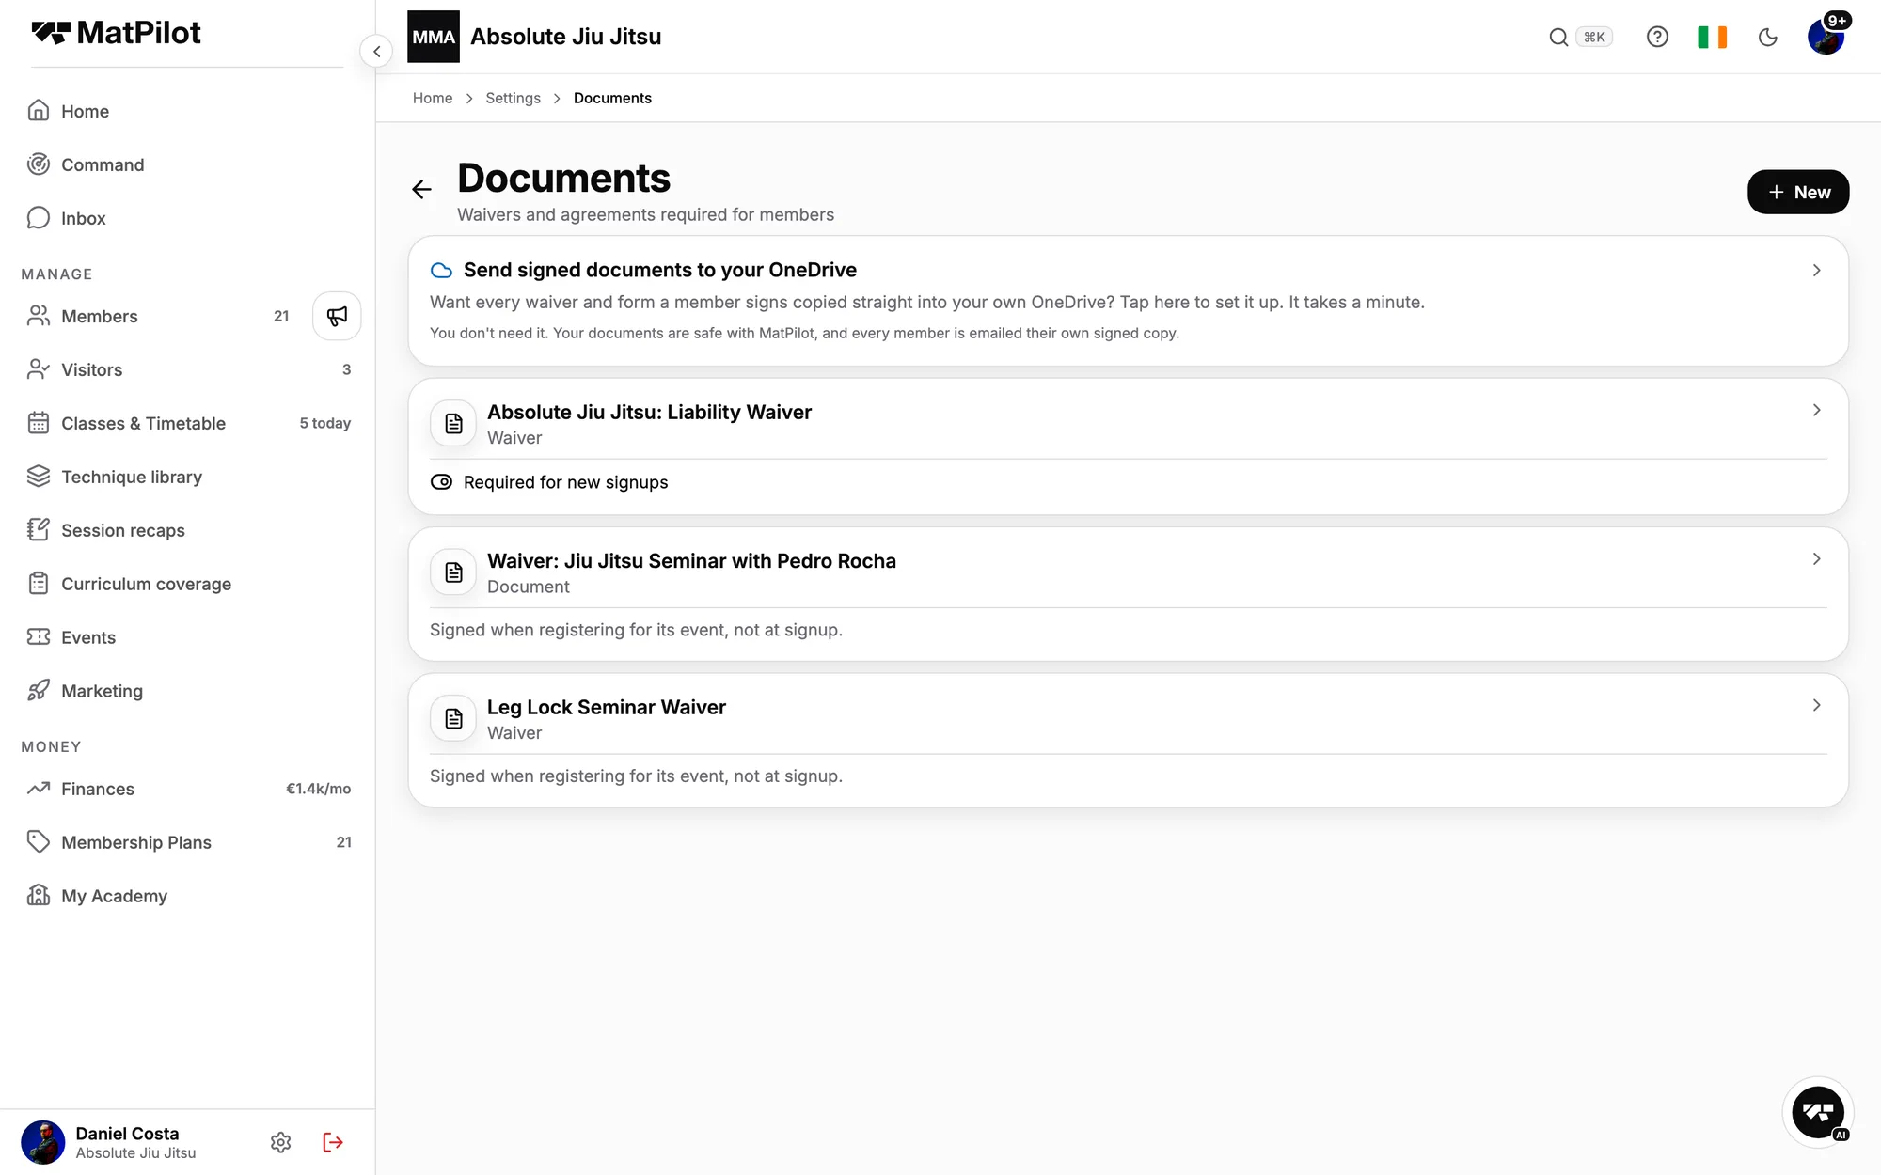Open Membership Plans

pyautogui.click(x=188, y=842)
